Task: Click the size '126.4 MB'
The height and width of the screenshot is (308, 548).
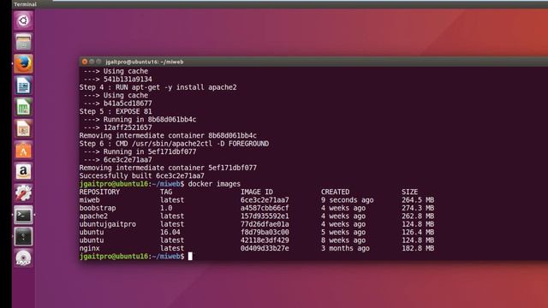Action: 418,232
